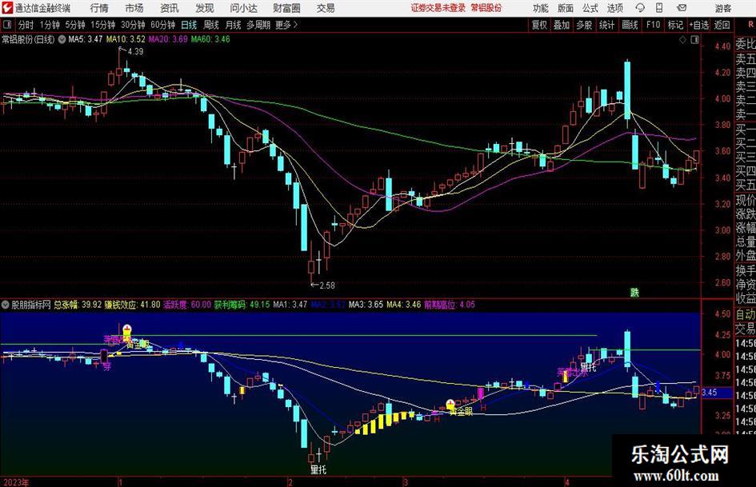The image size is (756, 487).
Task: Click the diamond icon at chart top-right
Action: coord(682,40)
